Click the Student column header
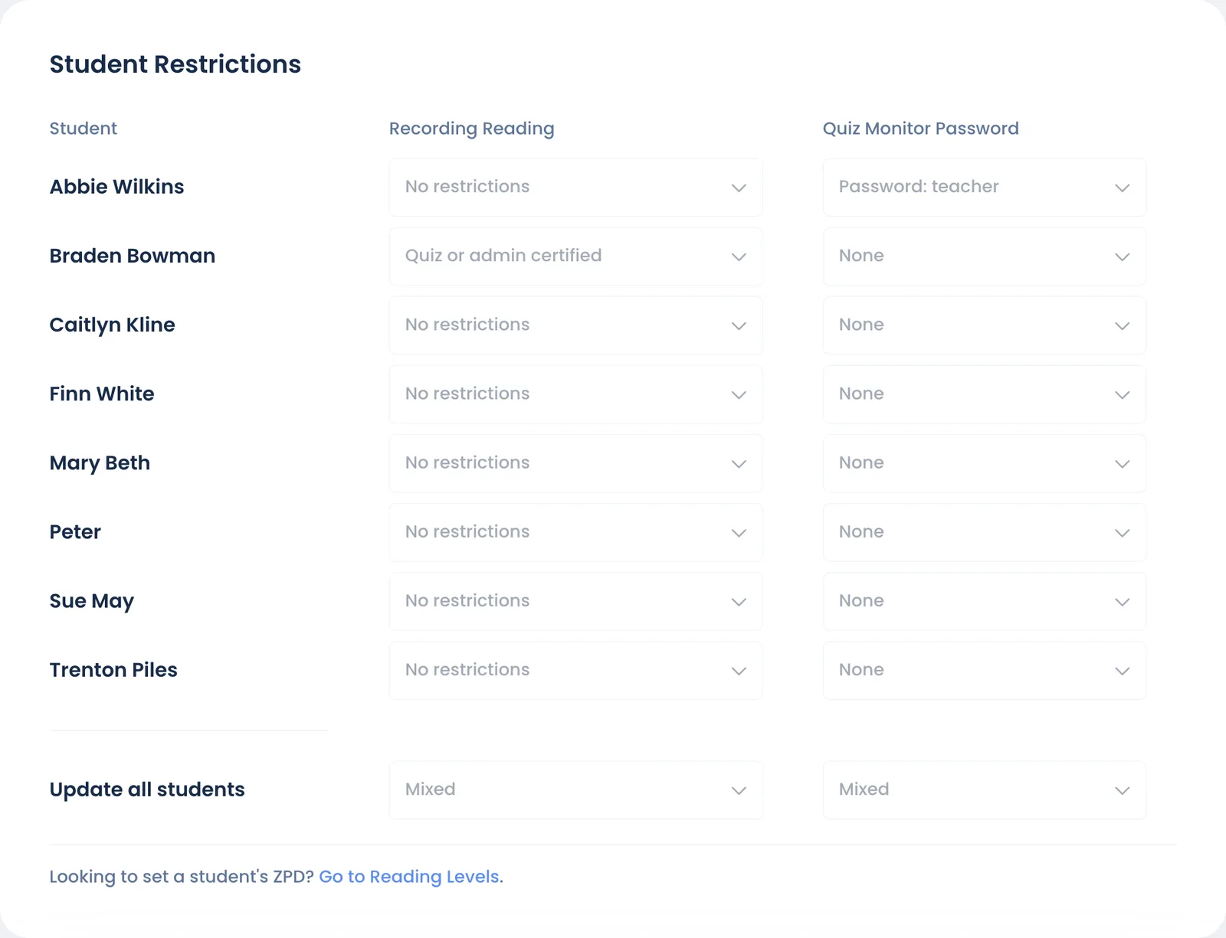 coord(84,129)
